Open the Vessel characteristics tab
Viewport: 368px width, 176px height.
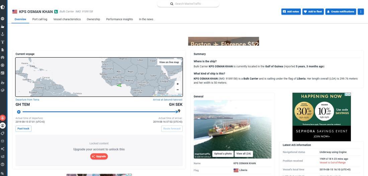67,19
